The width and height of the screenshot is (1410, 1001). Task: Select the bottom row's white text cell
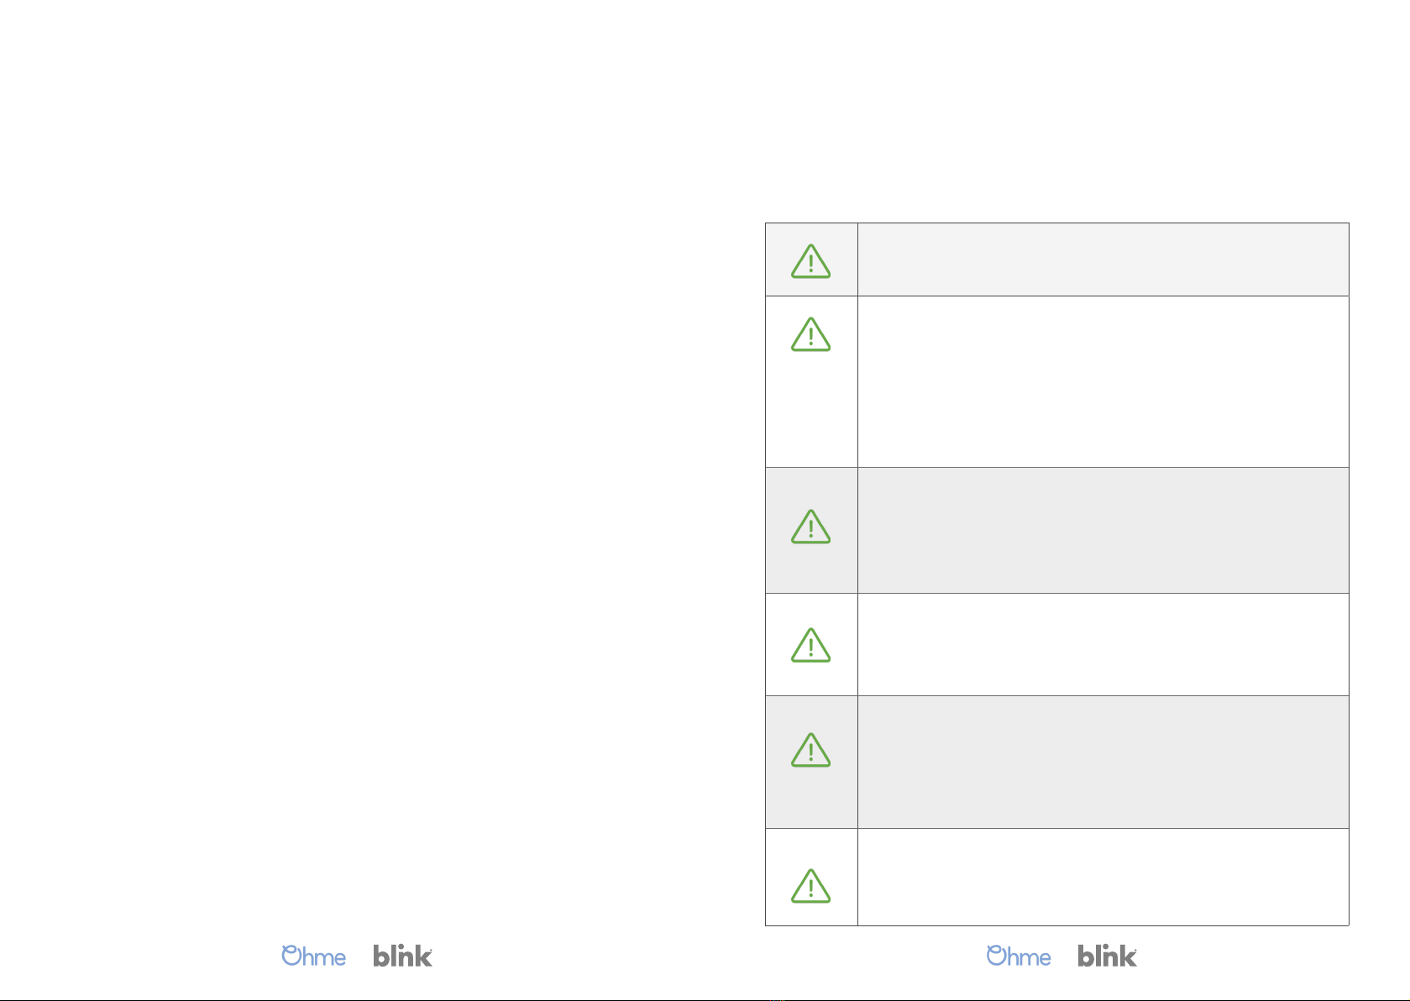[x=1103, y=878]
